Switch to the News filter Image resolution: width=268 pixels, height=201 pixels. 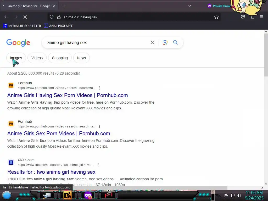coord(82,58)
